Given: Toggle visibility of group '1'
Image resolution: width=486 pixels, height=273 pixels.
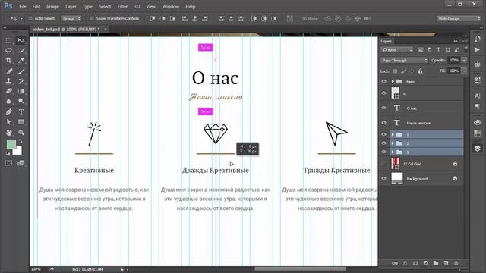Looking at the screenshot, I should tap(383, 134).
